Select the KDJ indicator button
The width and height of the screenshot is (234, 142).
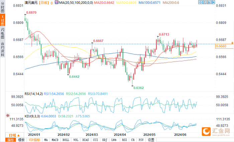point(105,140)
